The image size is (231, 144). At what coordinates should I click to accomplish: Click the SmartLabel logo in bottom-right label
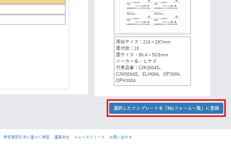point(176,17)
